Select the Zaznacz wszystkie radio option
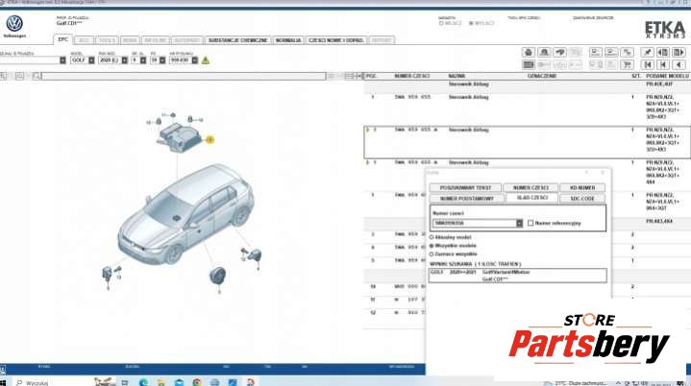This screenshot has width=691, height=386. pos(432,253)
